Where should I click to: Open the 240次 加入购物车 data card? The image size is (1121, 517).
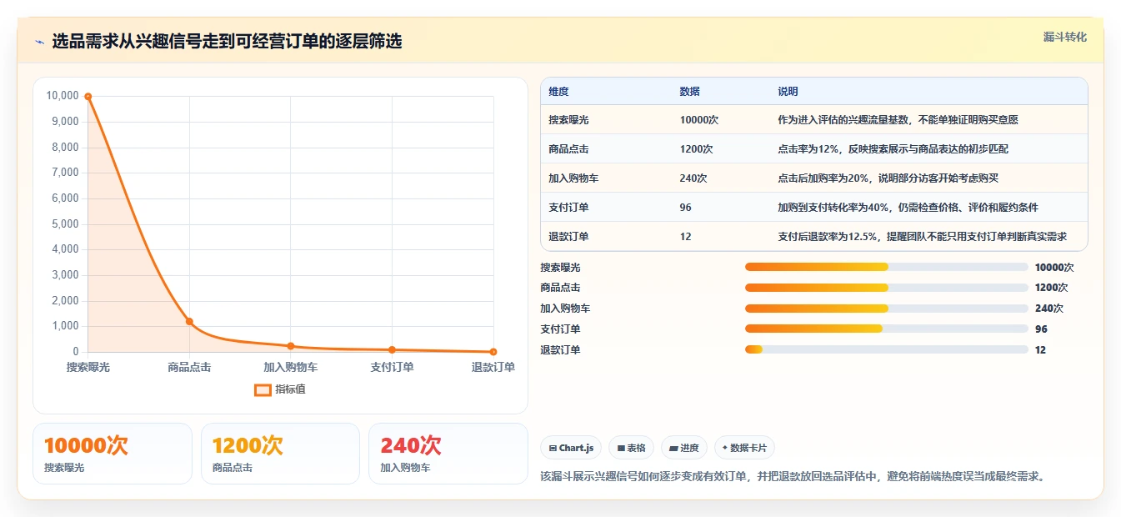(448, 454)
